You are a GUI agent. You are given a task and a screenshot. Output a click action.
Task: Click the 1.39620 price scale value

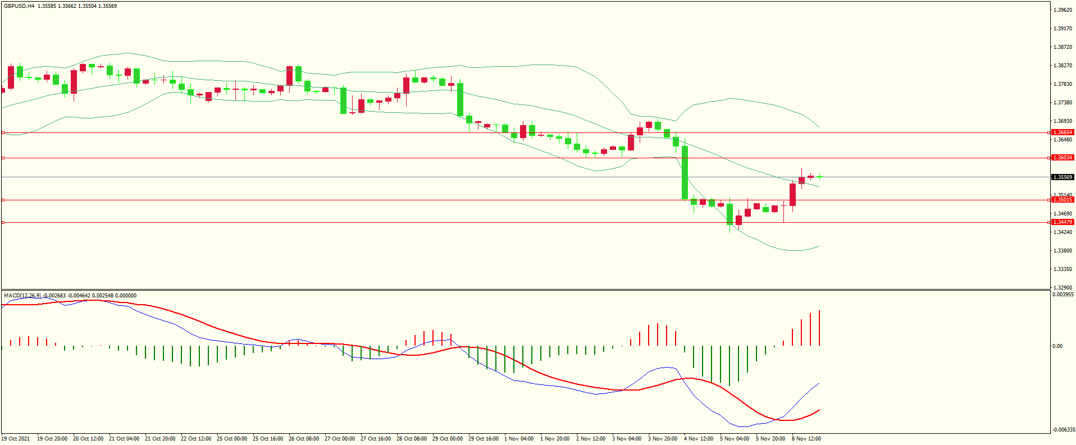coord(1063,10)
